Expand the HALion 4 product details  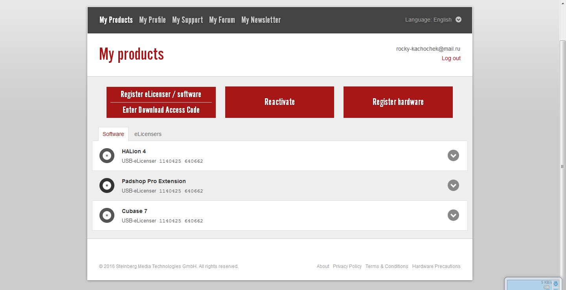(453, 156)
